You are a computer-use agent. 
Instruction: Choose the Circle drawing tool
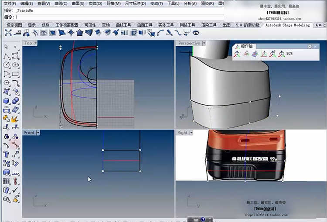point(7,65)
